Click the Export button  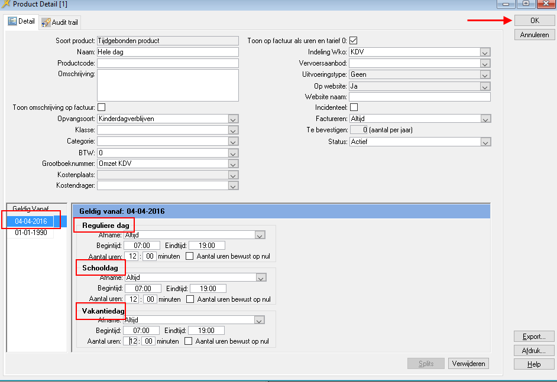(x=534, y=337)
